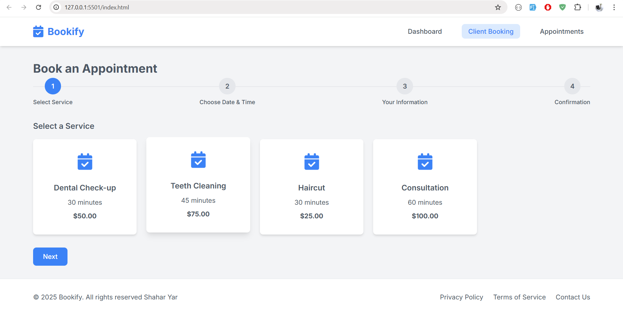This screenshot has height=315, width=623.
Task: Open the Dashboard tab
Action: (425, 31)
